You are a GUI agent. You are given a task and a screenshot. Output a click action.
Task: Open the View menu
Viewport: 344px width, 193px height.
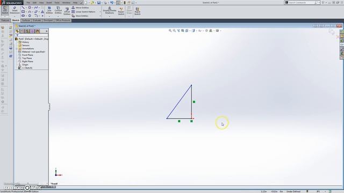[41, 3]
